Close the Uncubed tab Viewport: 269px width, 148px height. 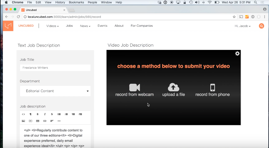pyautogui.click(x=64, y=10)
